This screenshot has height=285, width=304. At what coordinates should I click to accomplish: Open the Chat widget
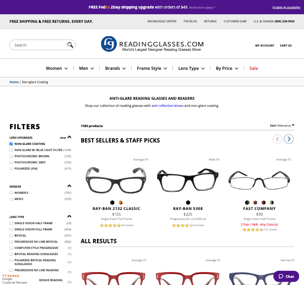[x=286, y=276]
